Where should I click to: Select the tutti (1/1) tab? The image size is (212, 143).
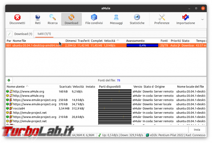tap(44, 34)
